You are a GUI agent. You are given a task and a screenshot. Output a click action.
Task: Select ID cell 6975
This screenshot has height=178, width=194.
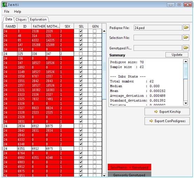coord(25,171)
